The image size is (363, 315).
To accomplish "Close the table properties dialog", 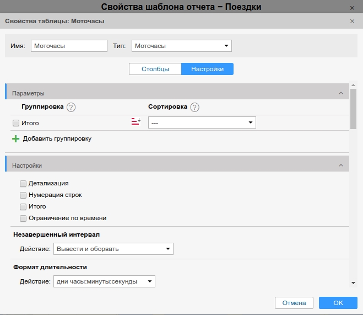I will [353, 21].
